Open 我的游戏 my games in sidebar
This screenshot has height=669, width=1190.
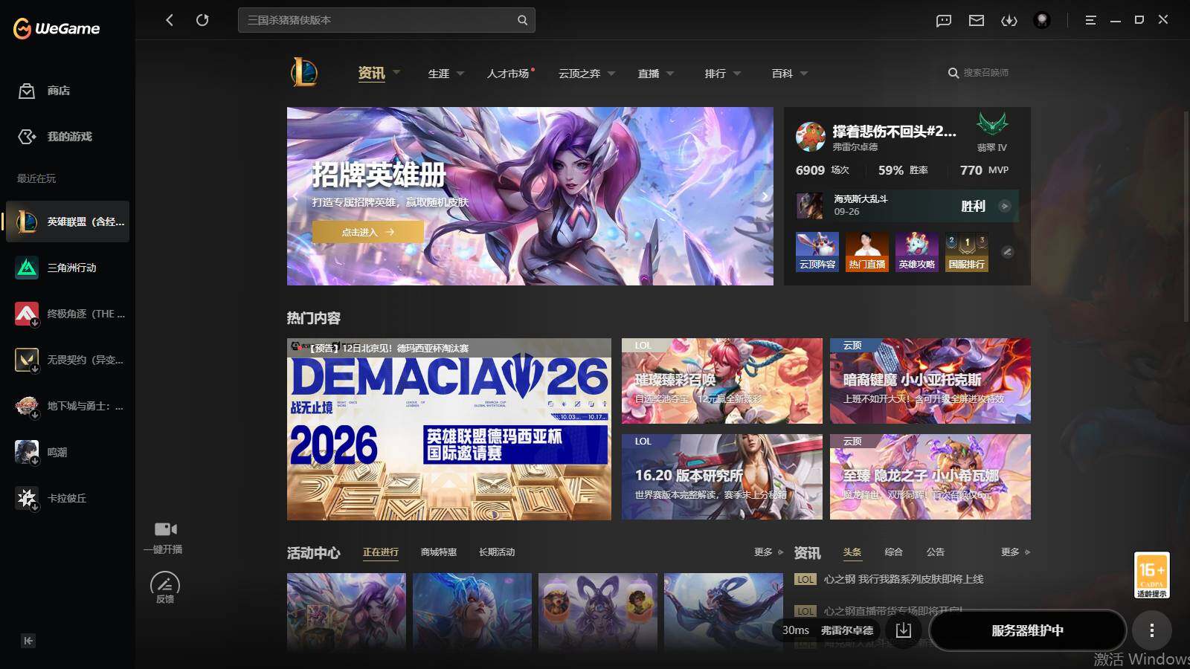[55, 137]
